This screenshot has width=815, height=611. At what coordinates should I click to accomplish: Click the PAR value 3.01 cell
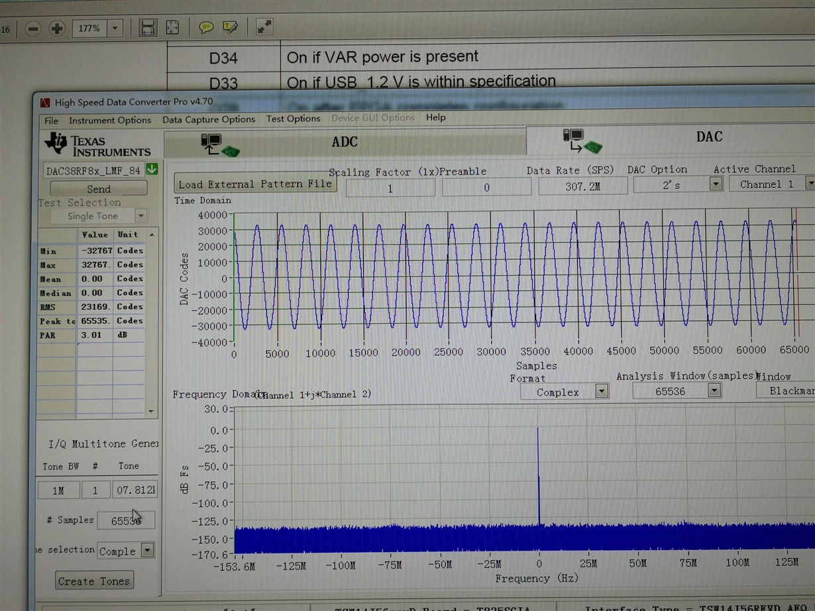click(95, 335)
